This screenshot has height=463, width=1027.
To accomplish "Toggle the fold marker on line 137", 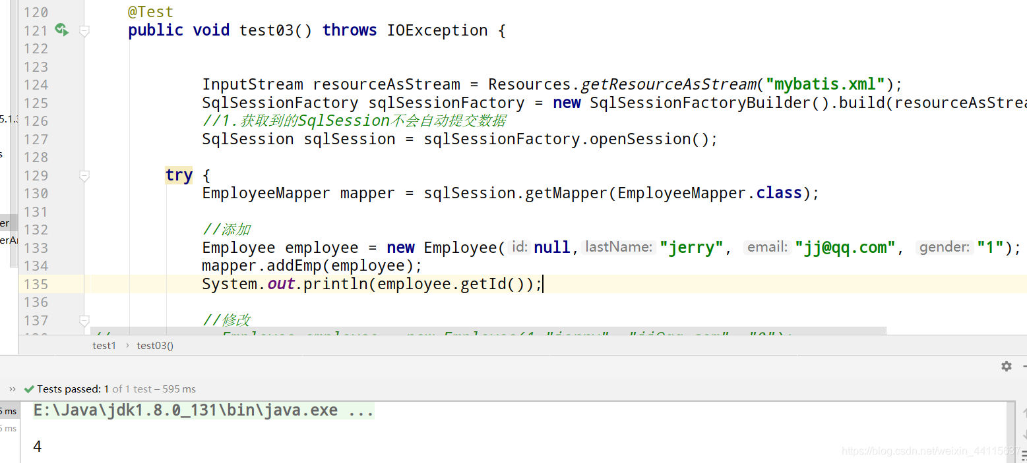I will [84, 321].
